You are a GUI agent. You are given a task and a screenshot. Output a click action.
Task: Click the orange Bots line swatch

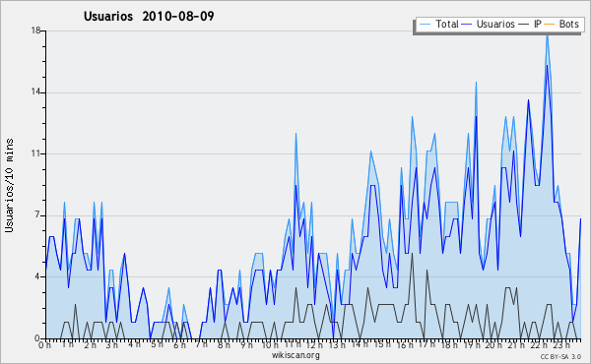(x=550, y=25)
